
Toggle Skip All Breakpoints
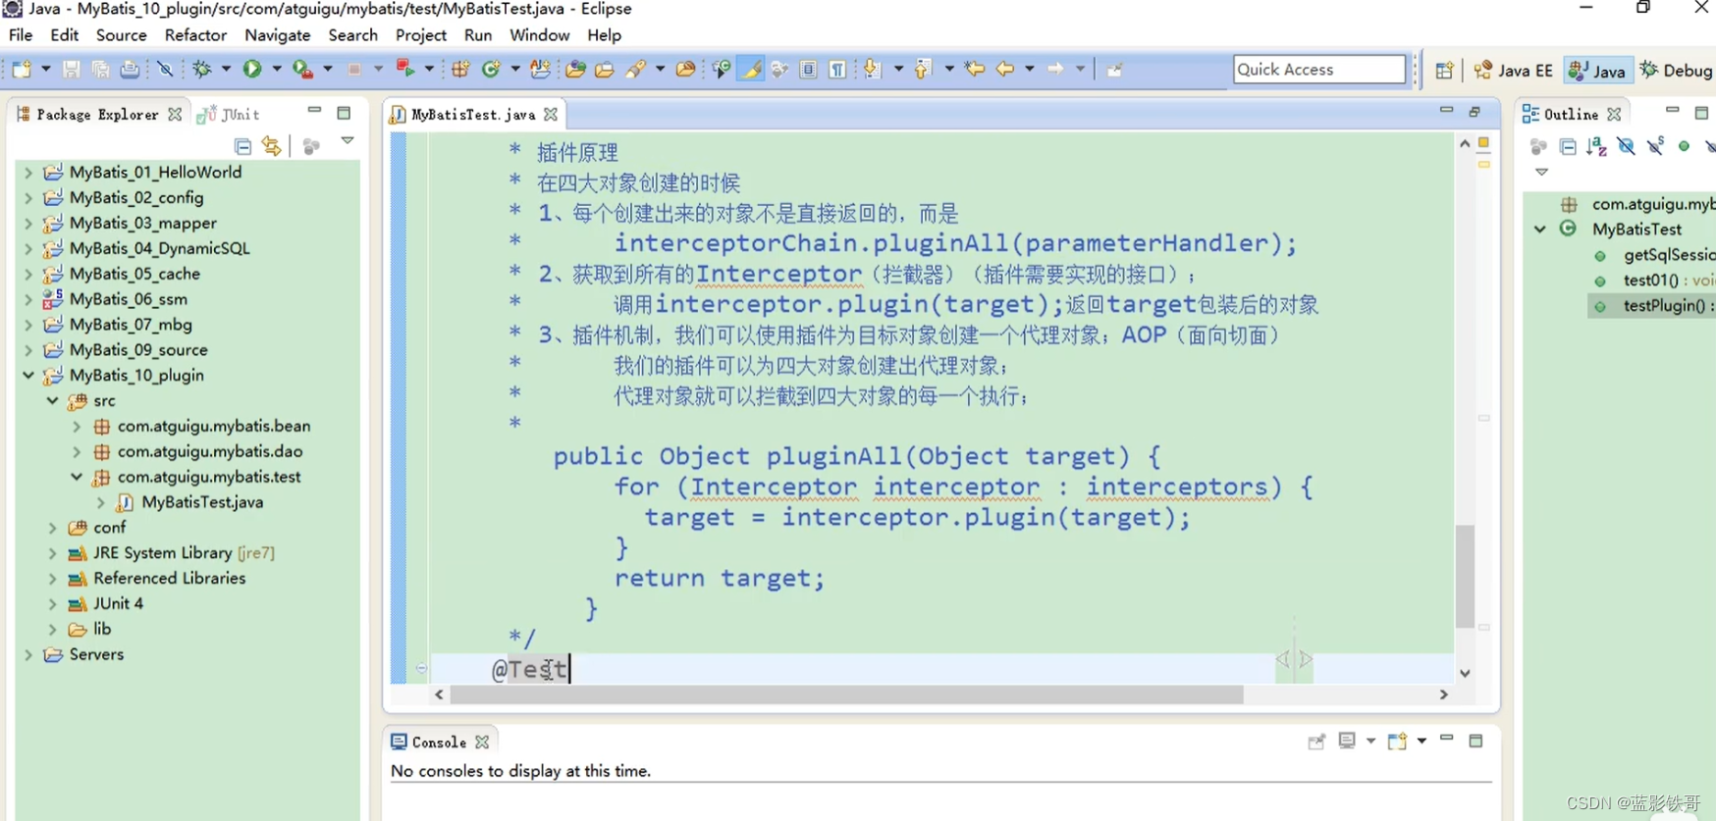point(165,69)
